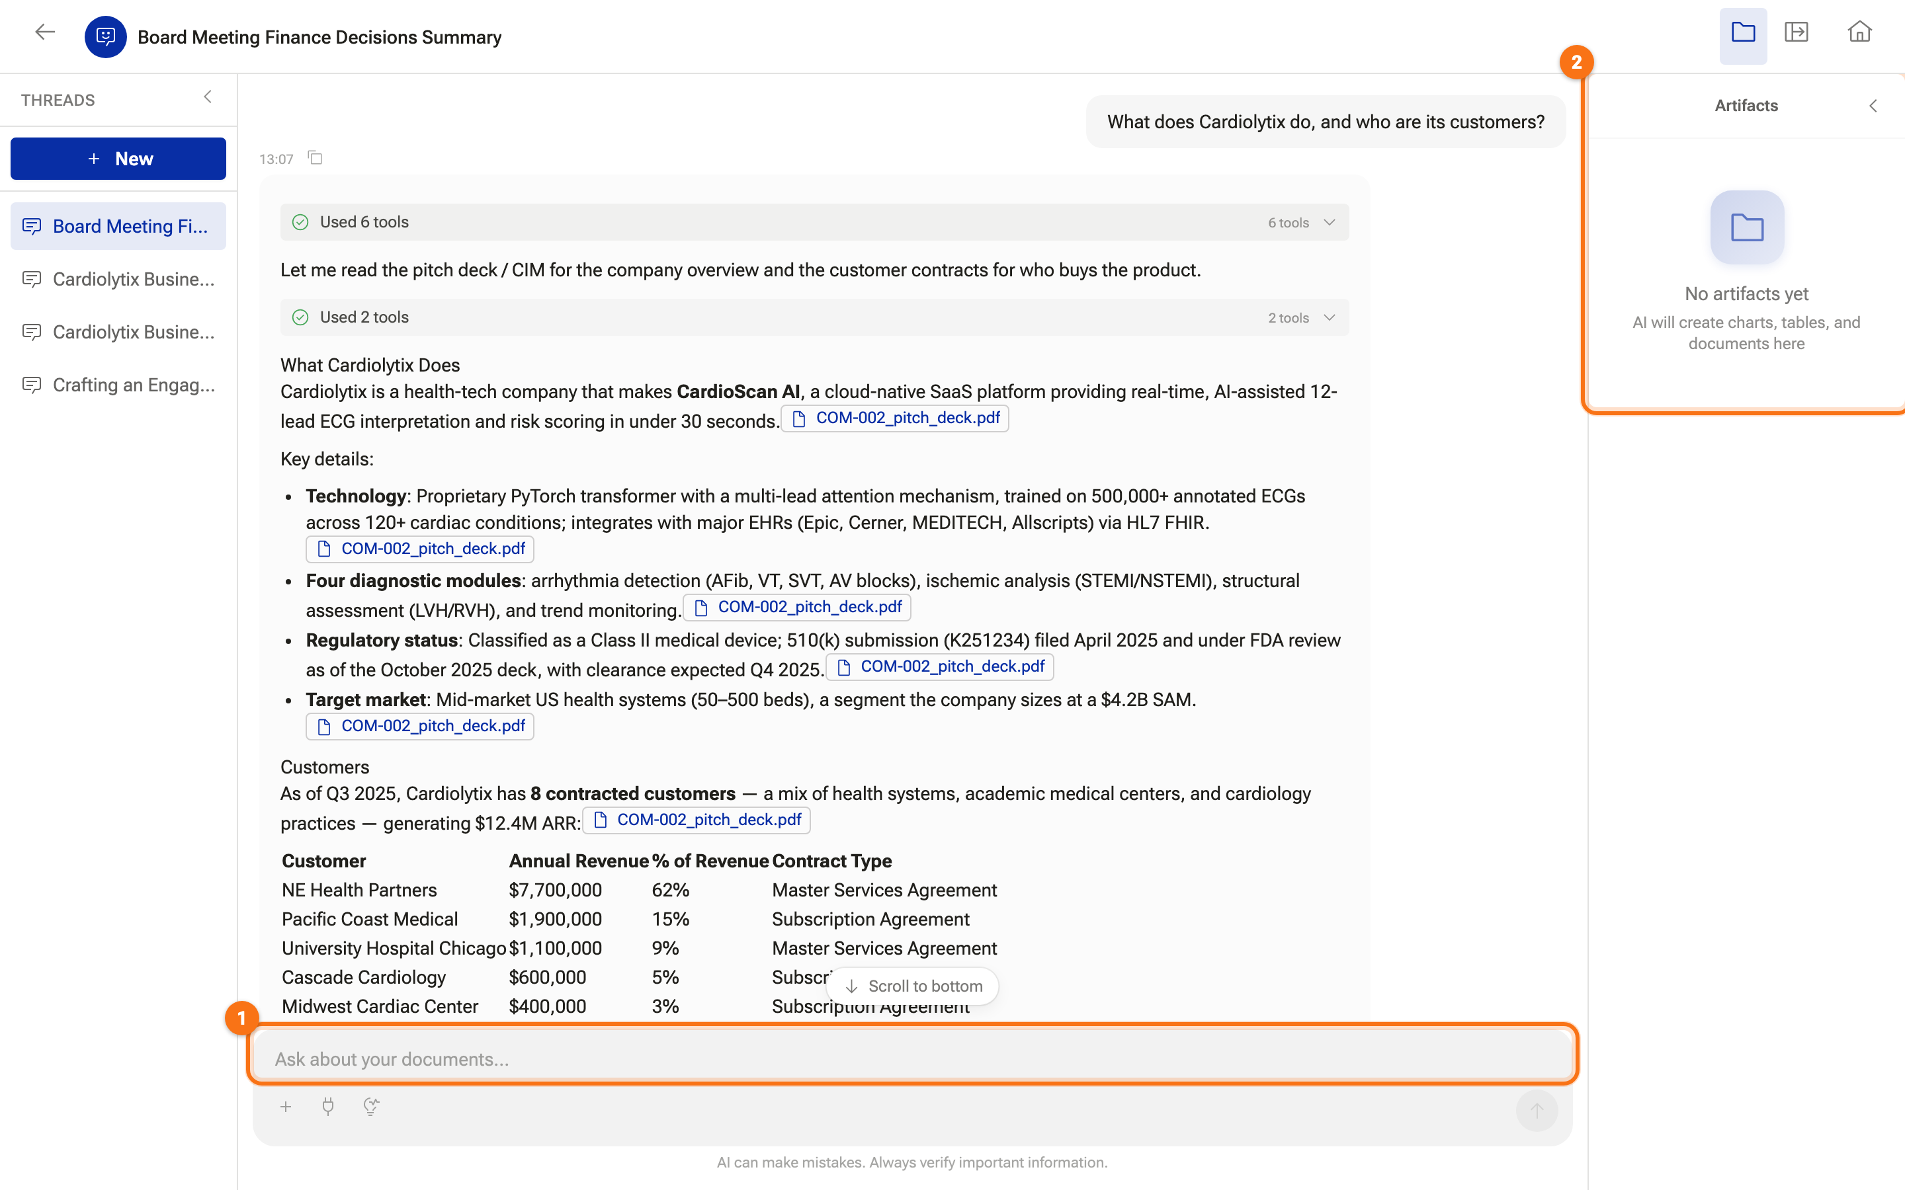Open pitch deck citation after Four diagnostic modules

click(798, 607)
